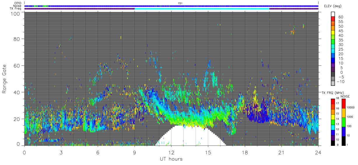Pick the cyan segment of the ELEV colorbar

point(333,51)
